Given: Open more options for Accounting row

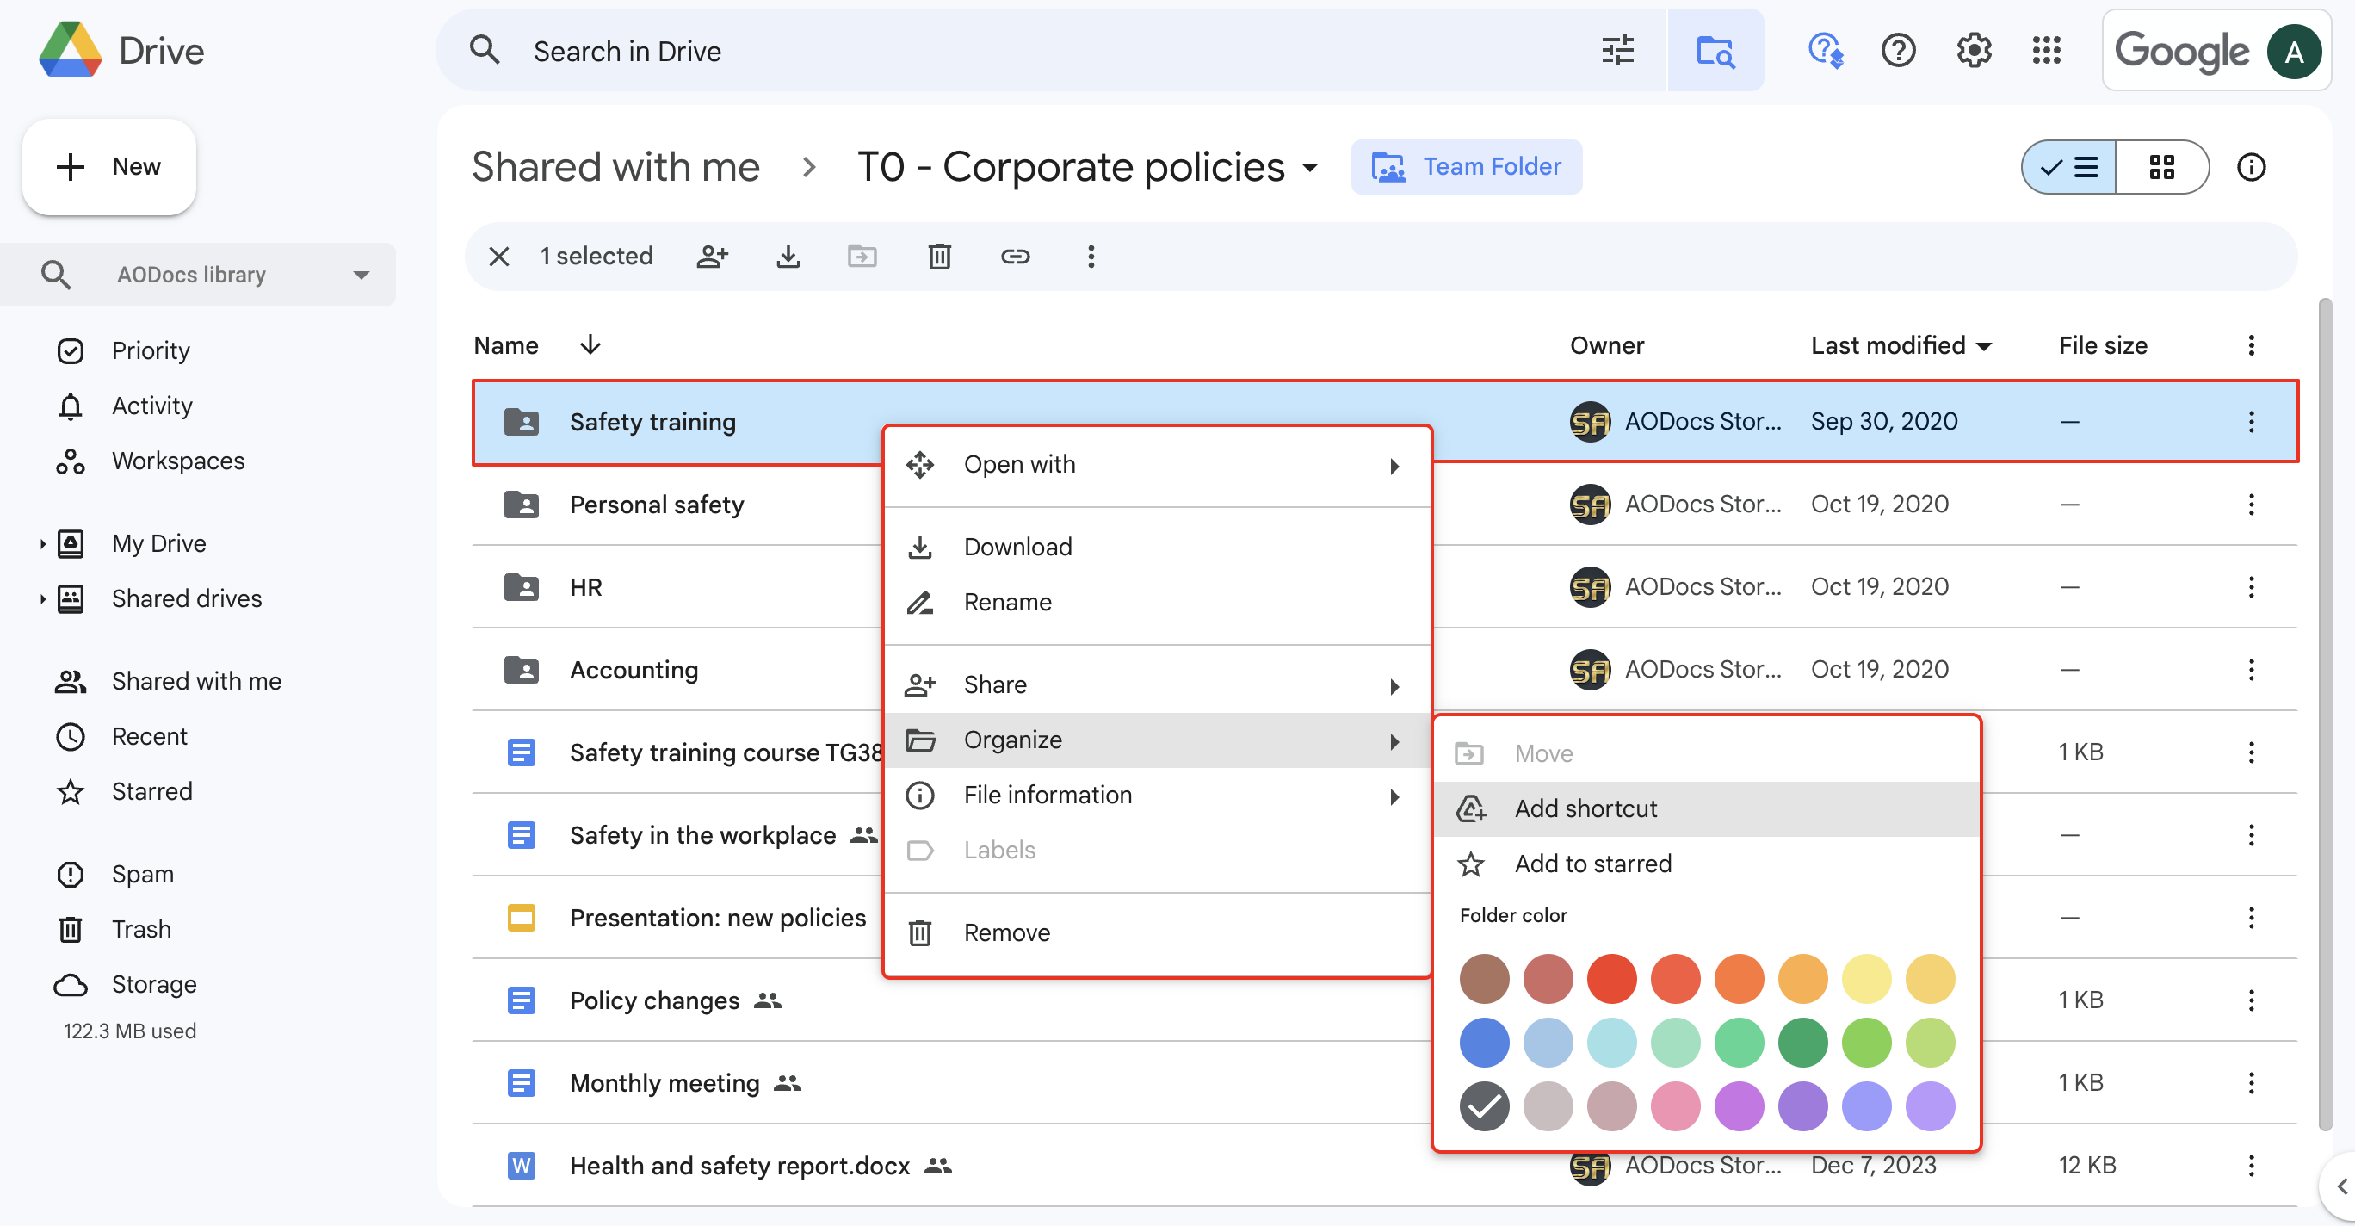Looking at the screenshot, I should tap(2251, 669).
